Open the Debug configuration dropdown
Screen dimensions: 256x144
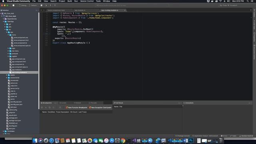[x=23, y=5]
